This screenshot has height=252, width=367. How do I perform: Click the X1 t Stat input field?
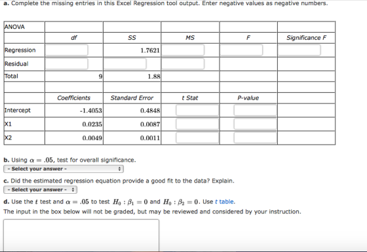197,124
